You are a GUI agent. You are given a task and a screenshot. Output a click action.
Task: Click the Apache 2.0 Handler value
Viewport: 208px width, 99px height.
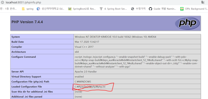pos(86,72)
